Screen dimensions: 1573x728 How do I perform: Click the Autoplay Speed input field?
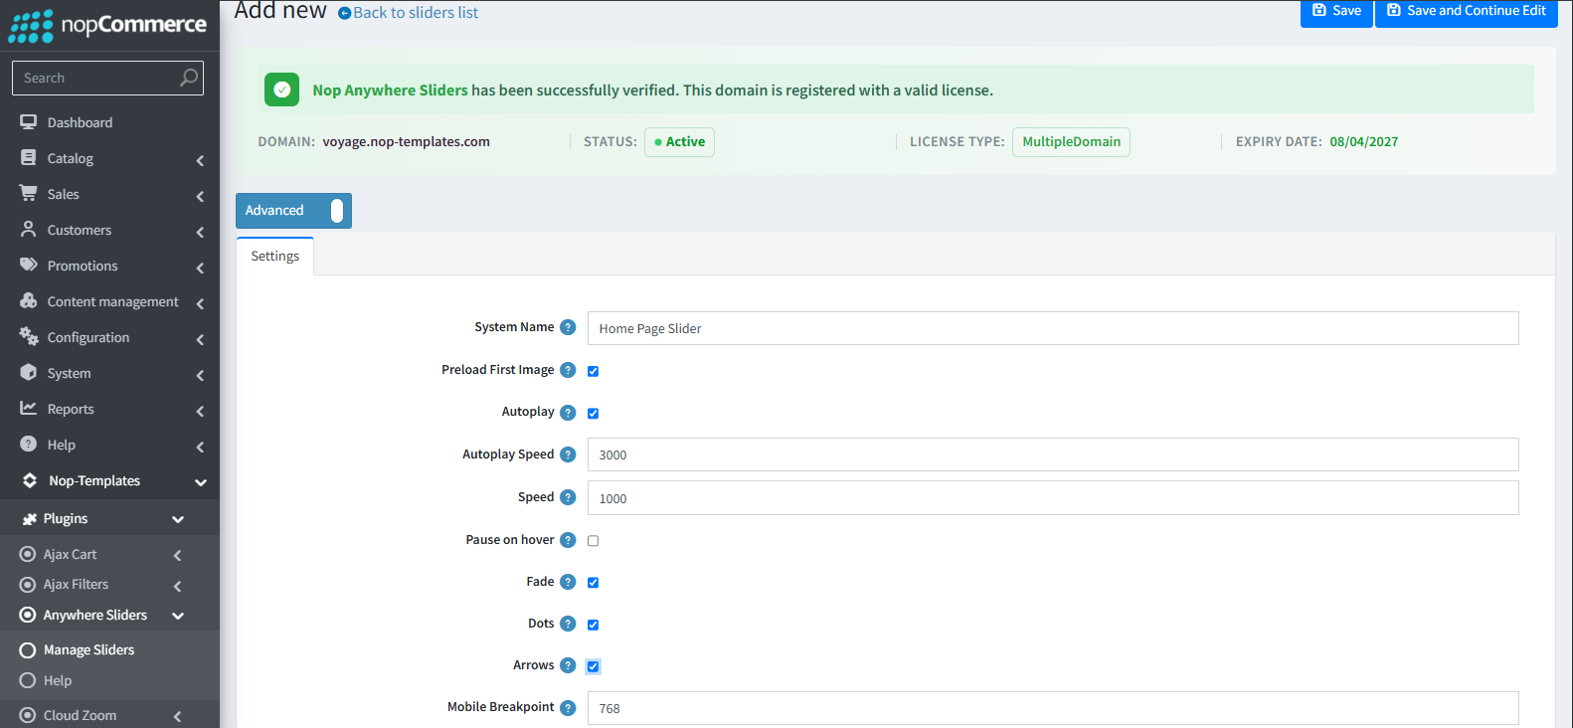[x=1053, y=455]
